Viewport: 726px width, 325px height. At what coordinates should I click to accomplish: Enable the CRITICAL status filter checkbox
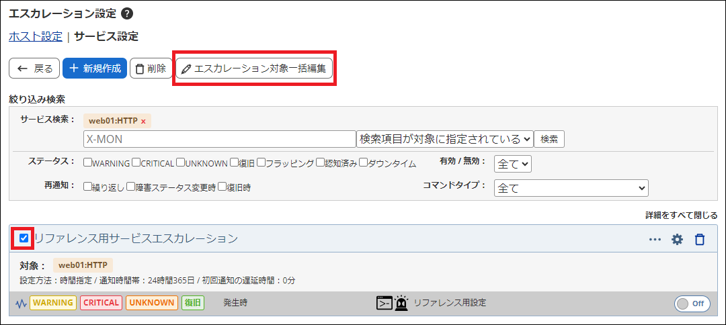136,162
